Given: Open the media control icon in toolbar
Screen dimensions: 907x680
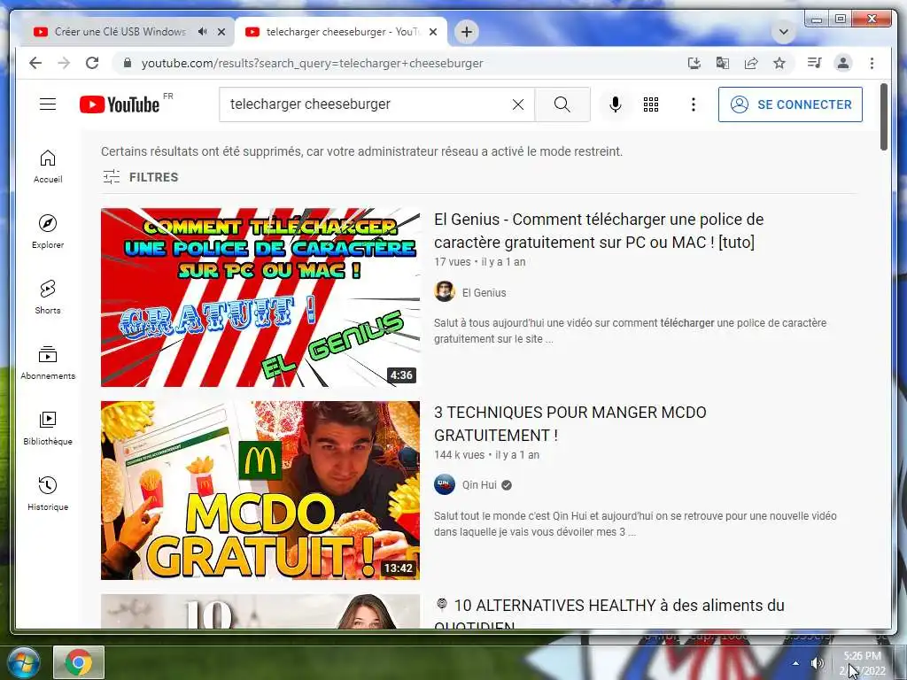Looking at the screenshot, I should click(x=815, y=63).
